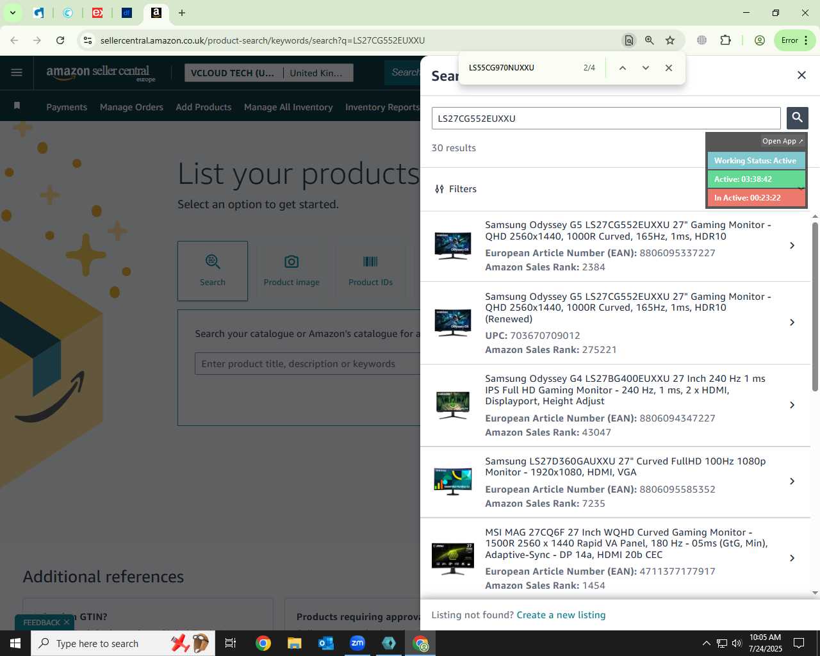This screenshot has width=820, height=656.
Task: Click the Error button in Chrome toolbar
Action: (x=794, y=40)
